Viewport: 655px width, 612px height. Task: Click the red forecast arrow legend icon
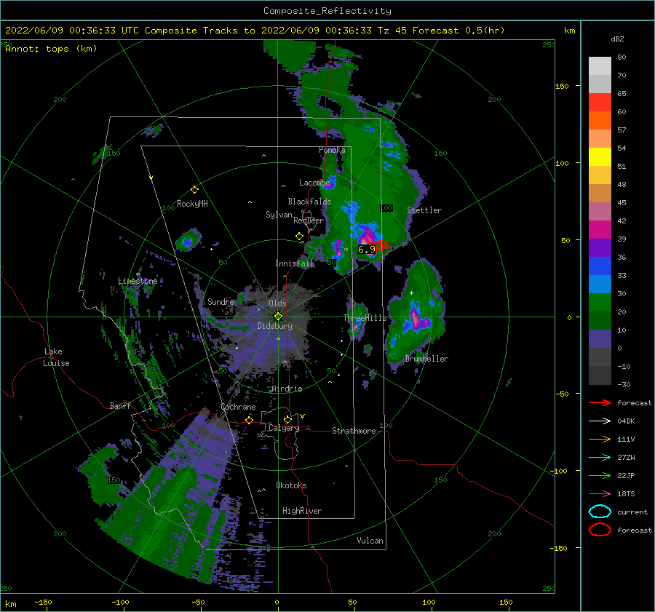tap(600, 402)
